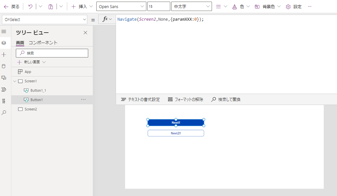Open the OnSelect property dropdown
Viewport: 337px width, 196px height.
(44, 20)
